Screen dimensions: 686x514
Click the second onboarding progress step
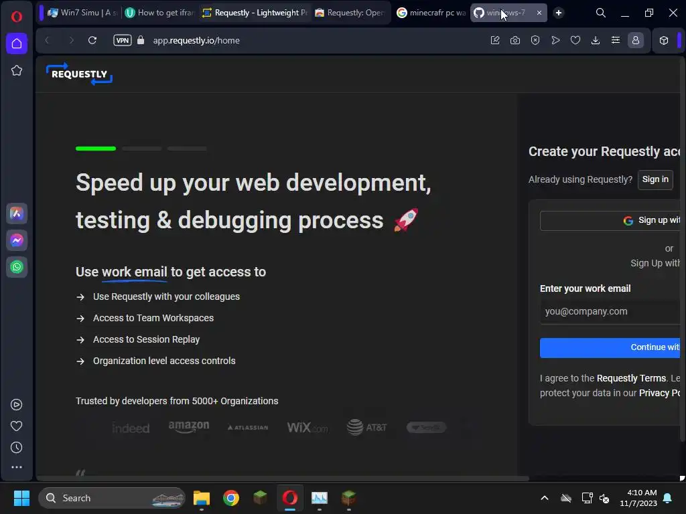[142, 149]
